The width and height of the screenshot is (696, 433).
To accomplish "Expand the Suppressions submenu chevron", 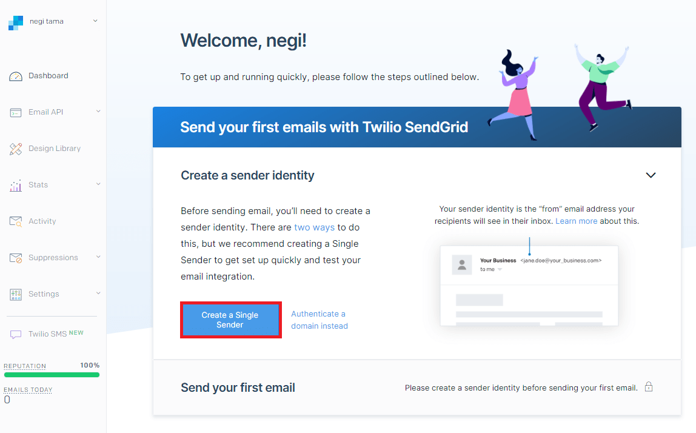I will click(98, 257).
